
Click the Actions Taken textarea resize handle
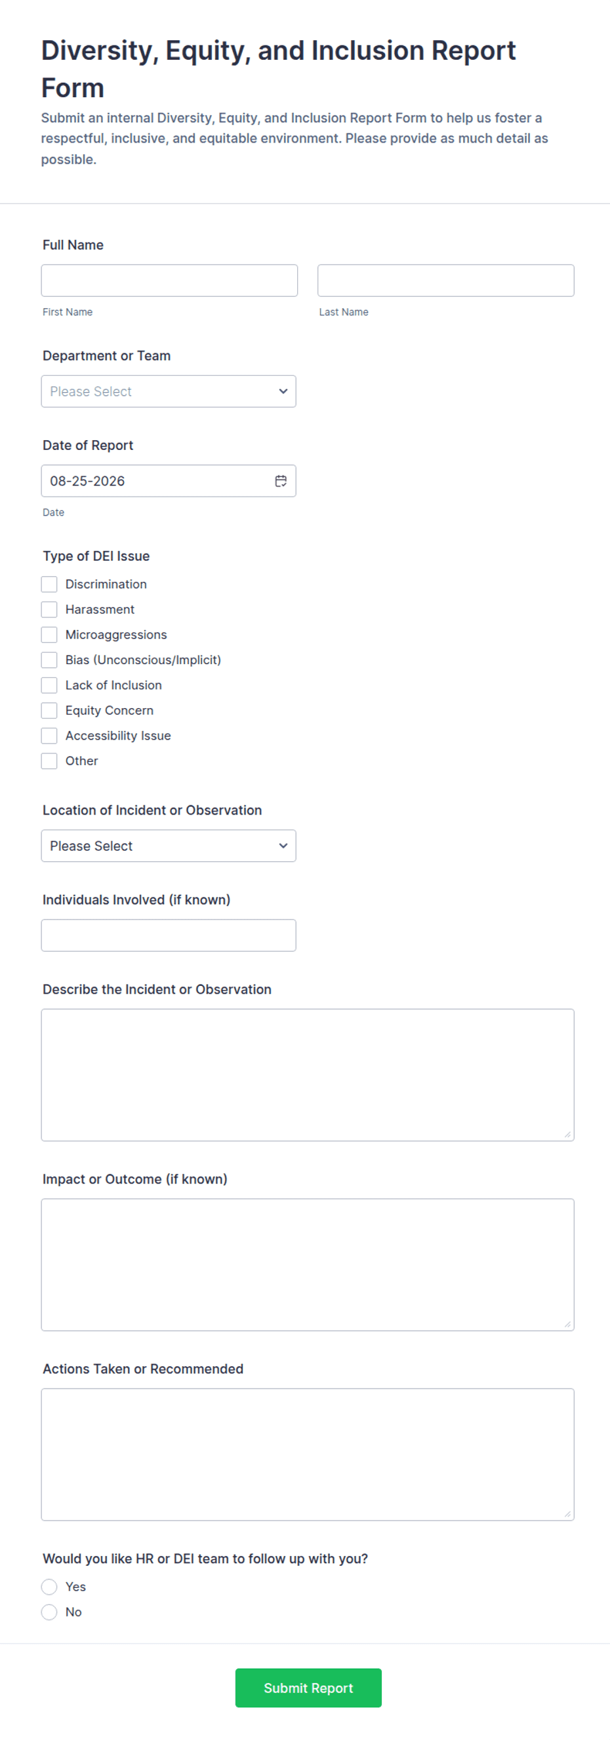(x=567, y=1514)
